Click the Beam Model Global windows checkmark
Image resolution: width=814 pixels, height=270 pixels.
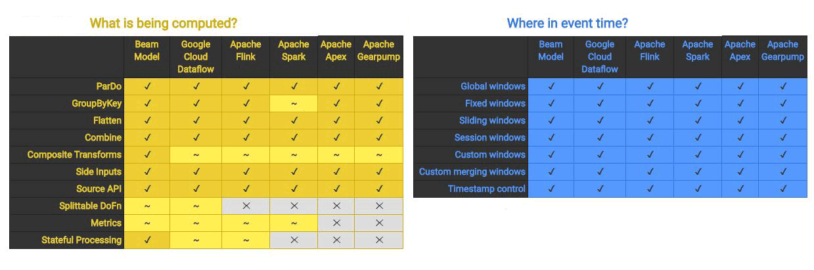[x=551, y=86]
